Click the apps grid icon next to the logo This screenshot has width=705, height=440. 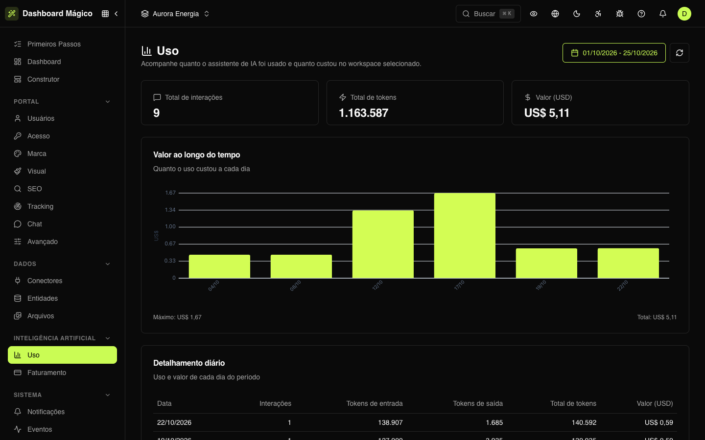pos(105,14)
